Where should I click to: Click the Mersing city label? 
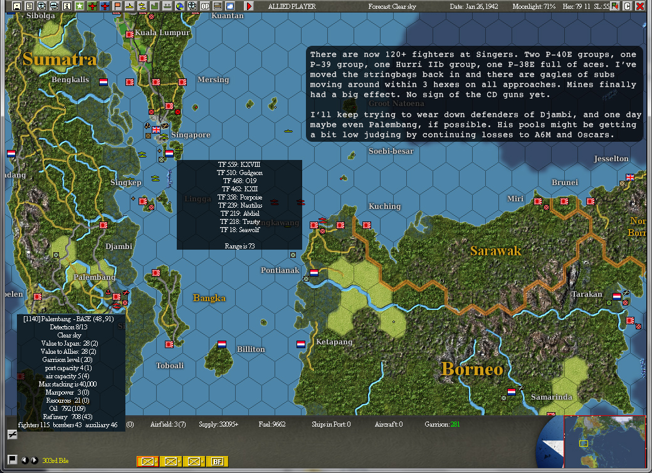tap(213, 80)
